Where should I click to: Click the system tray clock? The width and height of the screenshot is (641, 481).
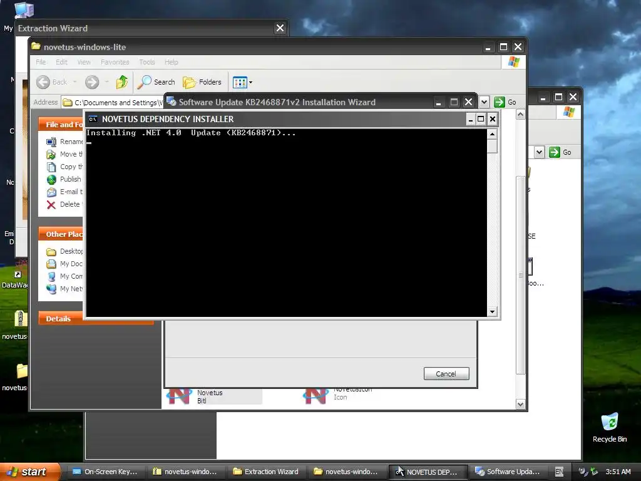(x=618, y=472)
